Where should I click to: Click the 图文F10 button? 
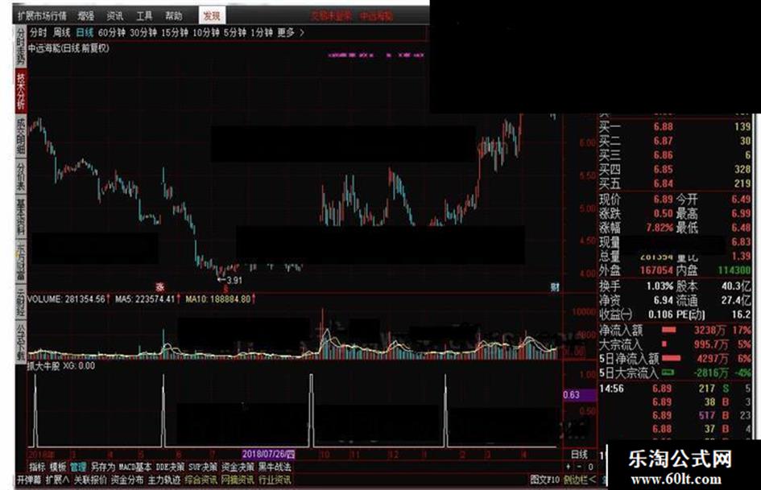[x=545, y=480]
